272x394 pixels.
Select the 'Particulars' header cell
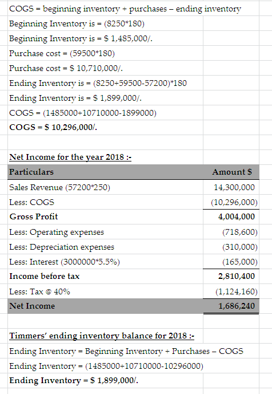tap(105, 172)
